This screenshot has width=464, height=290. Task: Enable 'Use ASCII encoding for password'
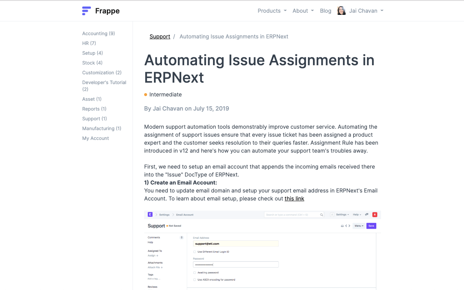pyautogui.click(x=194, y=279)
